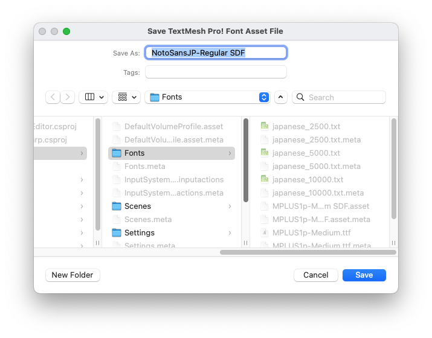The image size is (432, 338).
Task: Click the Save button
Action: pos(364,275)
